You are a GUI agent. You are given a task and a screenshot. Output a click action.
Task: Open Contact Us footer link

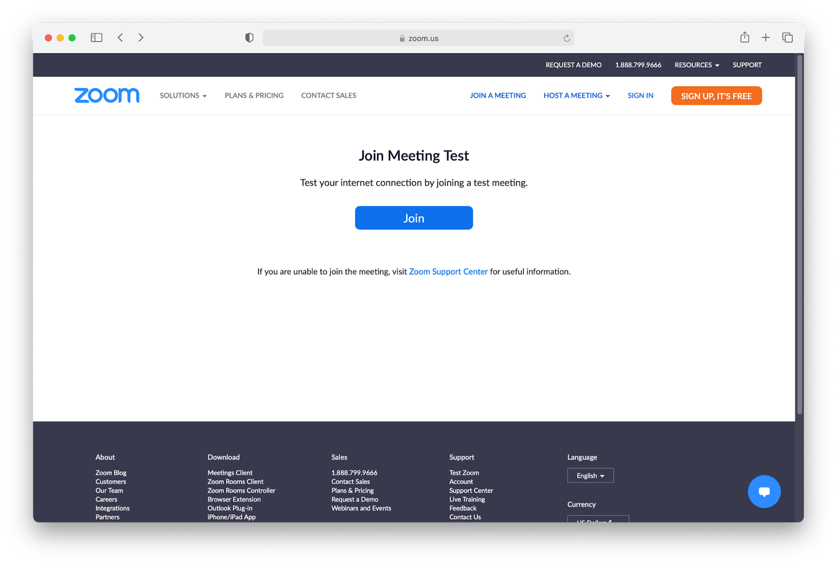click(x=465, y=517)
